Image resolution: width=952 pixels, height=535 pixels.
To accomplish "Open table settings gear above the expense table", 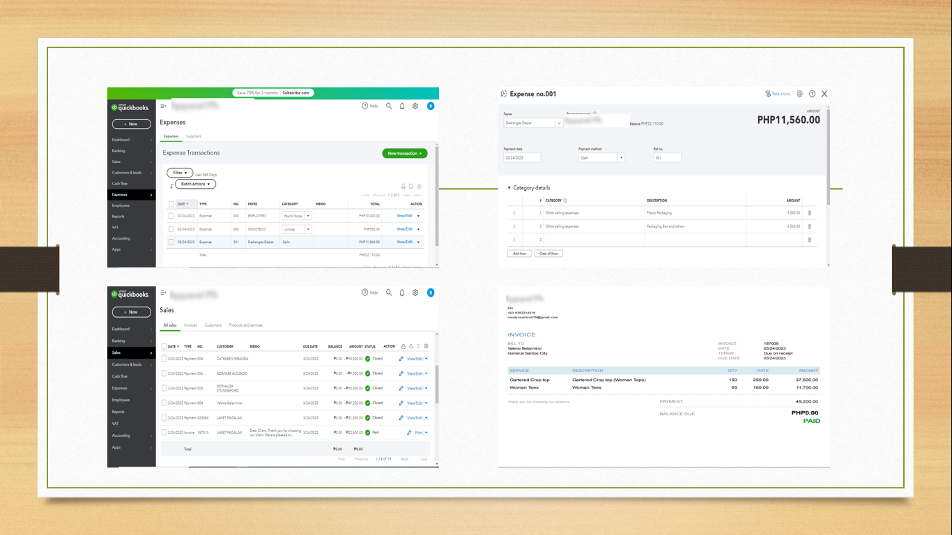I will point(419,187).
